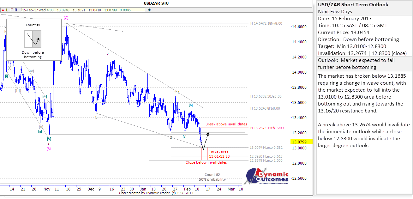Click the Count #2 50% probability text

(212, 177)
